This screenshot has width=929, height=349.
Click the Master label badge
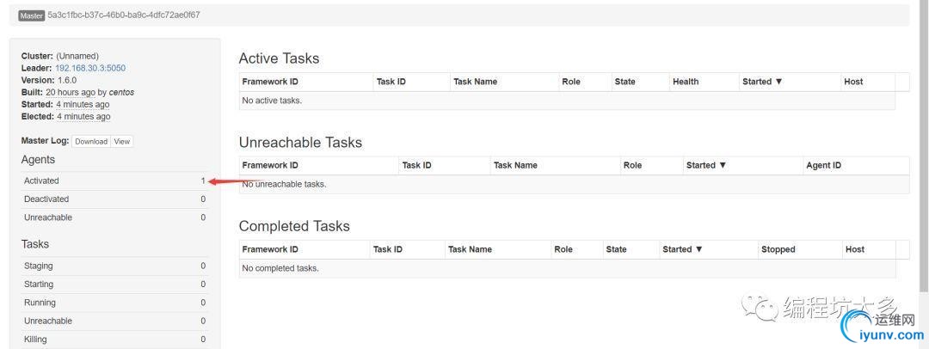pos(31,15)
